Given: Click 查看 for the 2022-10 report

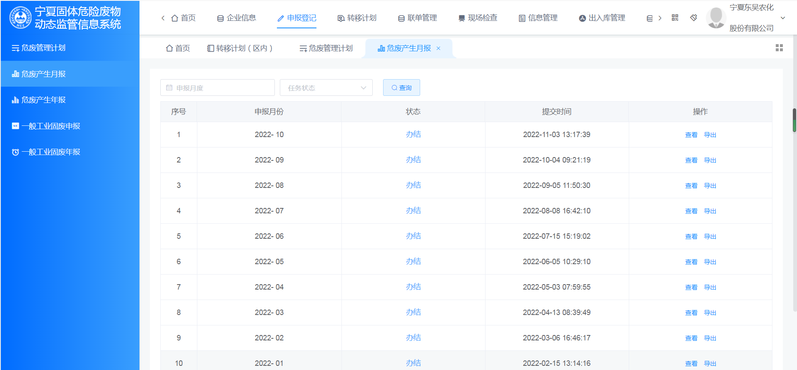Looking at the screenshot, I should (691, 135).
